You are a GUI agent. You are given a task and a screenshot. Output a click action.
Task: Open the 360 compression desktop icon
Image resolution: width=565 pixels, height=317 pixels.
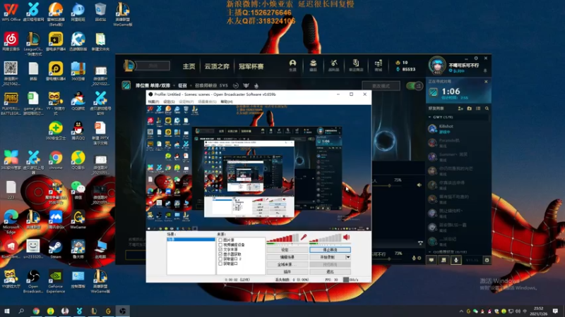[78, 71]
